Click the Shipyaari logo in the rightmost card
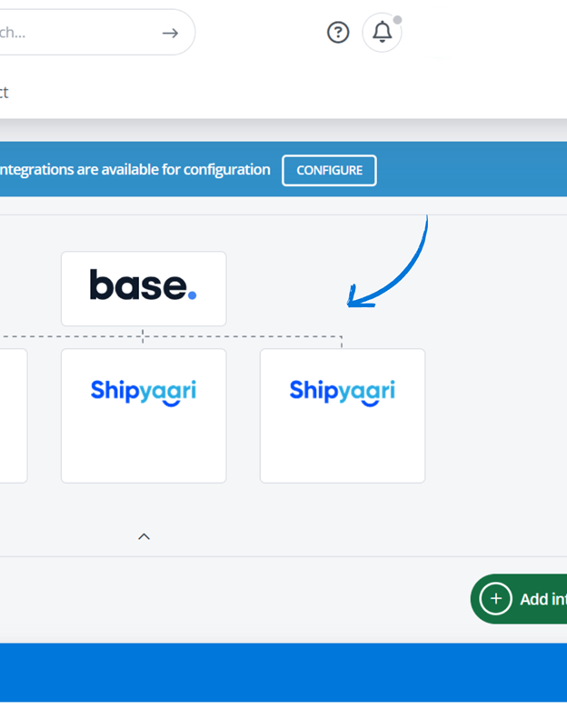567x709 pixels. (x=342, y=392)
